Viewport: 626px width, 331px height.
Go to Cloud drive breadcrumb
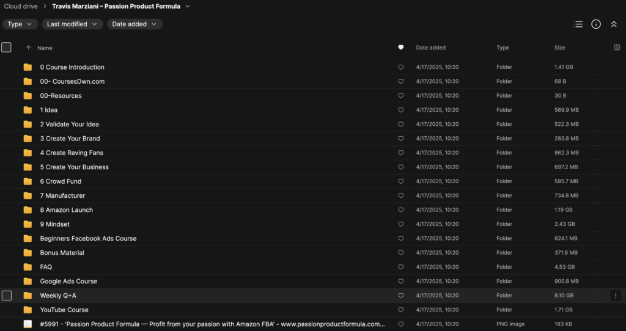click(21, 7)
